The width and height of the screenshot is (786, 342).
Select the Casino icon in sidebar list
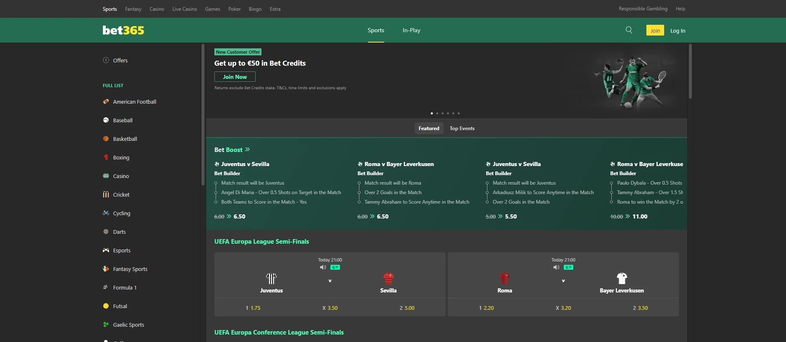point(106,176)
